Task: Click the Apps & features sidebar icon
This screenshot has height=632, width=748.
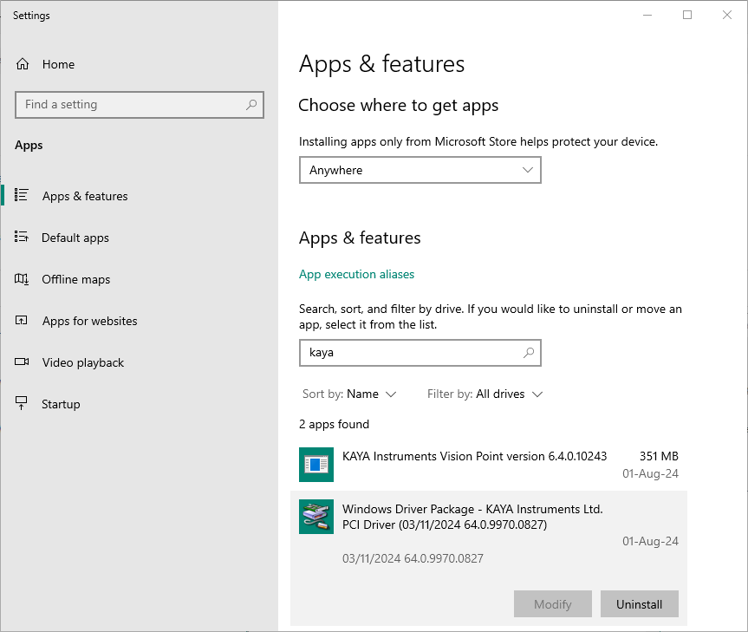Action: [x=23, y=196]
